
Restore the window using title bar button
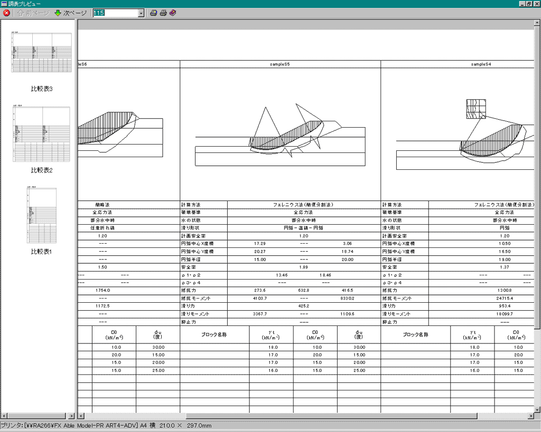[529, 4]
